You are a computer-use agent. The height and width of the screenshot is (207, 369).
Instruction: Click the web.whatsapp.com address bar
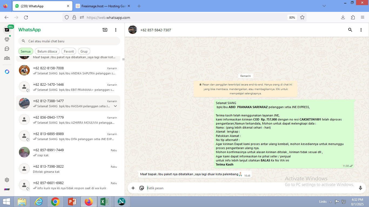tap(184, 17)
